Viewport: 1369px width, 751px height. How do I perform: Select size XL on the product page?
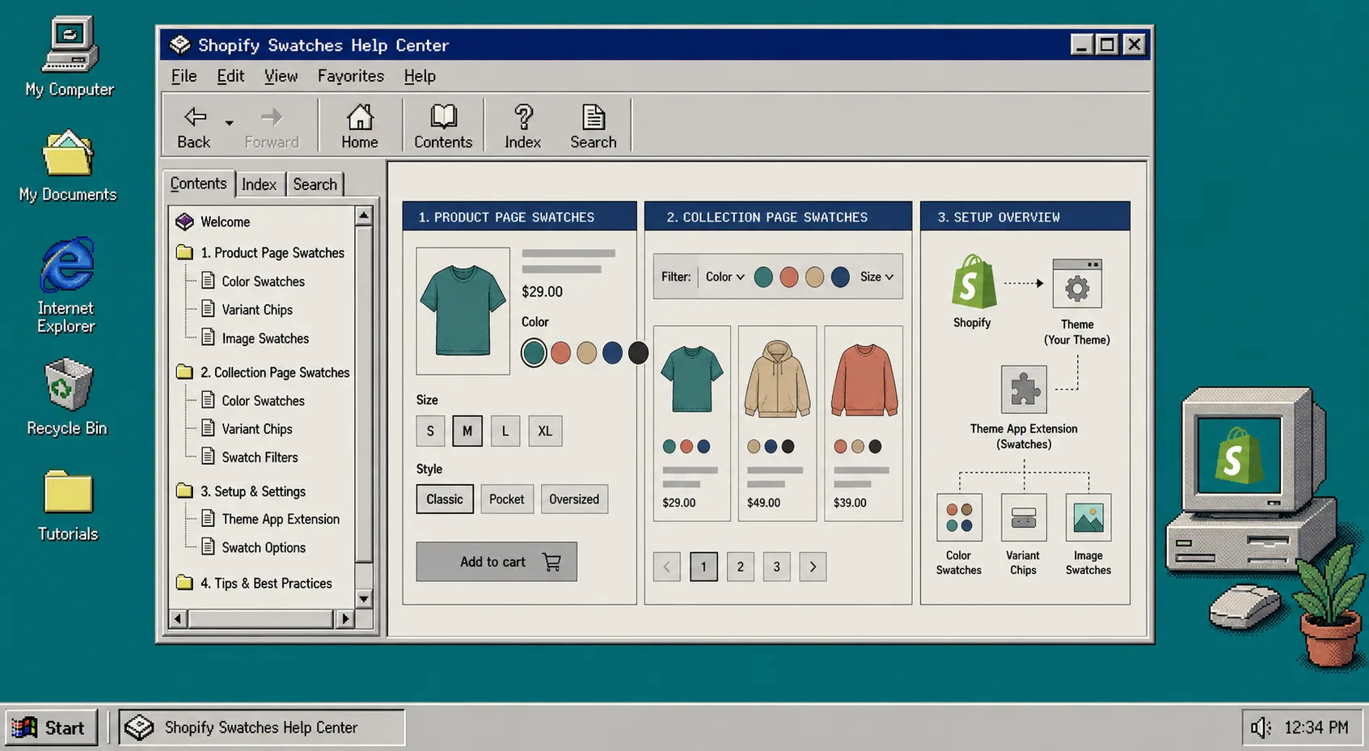pos(545,431)
